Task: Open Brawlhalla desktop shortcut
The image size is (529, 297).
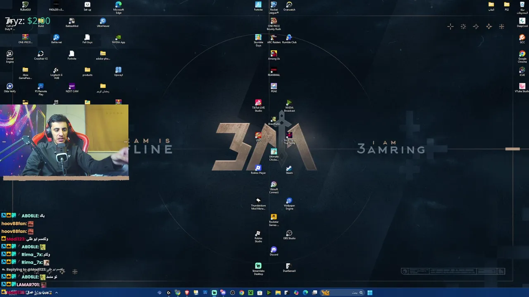Action: pos(274,120)
